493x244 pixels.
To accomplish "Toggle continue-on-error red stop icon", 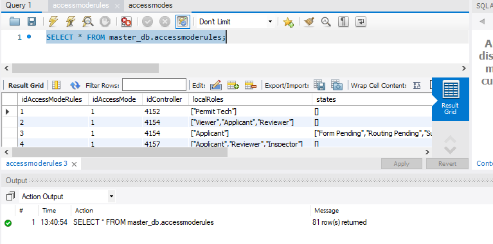I will [x=127, y=22].
